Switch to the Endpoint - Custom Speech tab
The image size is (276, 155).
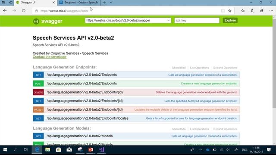tap(78, 3)
